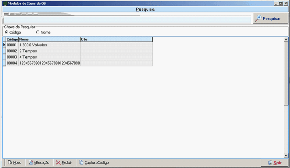This screenshot has width=290, height=168.
Task: Click the Novo document icon
Action: (x=10, y=163)
